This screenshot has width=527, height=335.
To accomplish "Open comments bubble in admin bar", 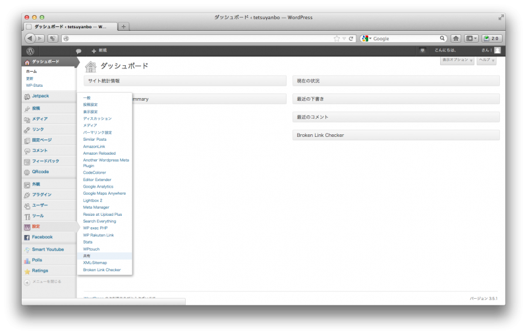I will pos(78,51).
